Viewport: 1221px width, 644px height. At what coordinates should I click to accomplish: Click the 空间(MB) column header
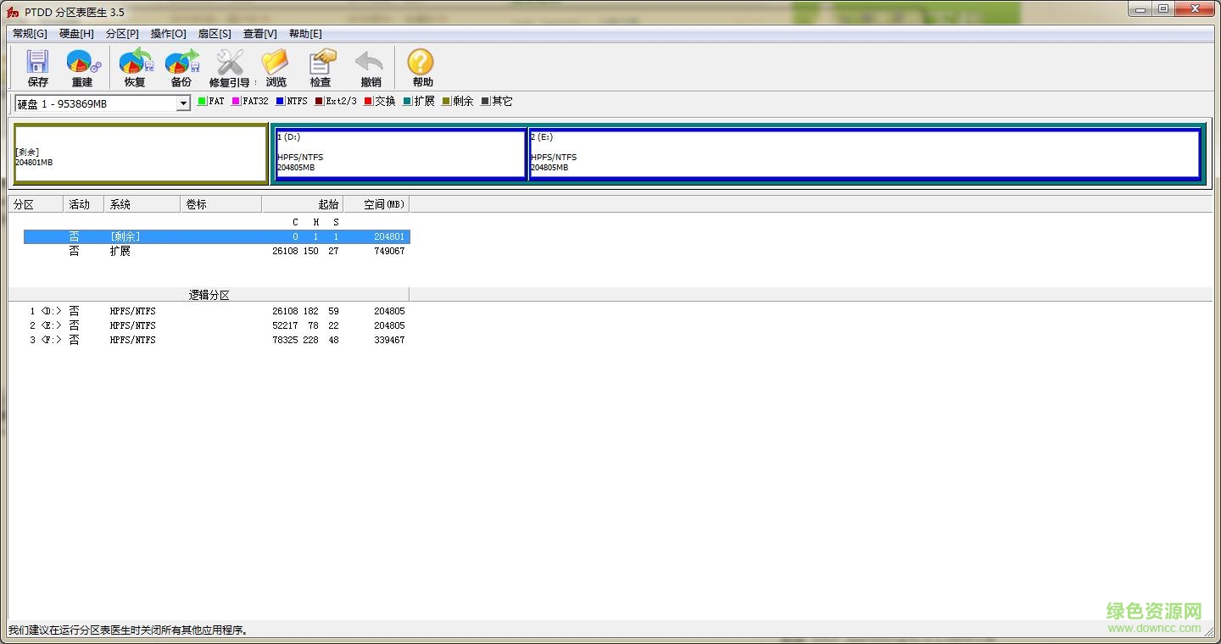(x=376, y=204)
